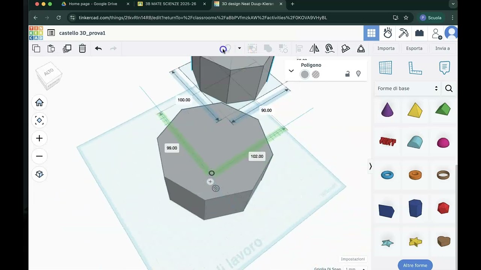Open the Altre forme button
481x270 pixels.
(415, 265)
